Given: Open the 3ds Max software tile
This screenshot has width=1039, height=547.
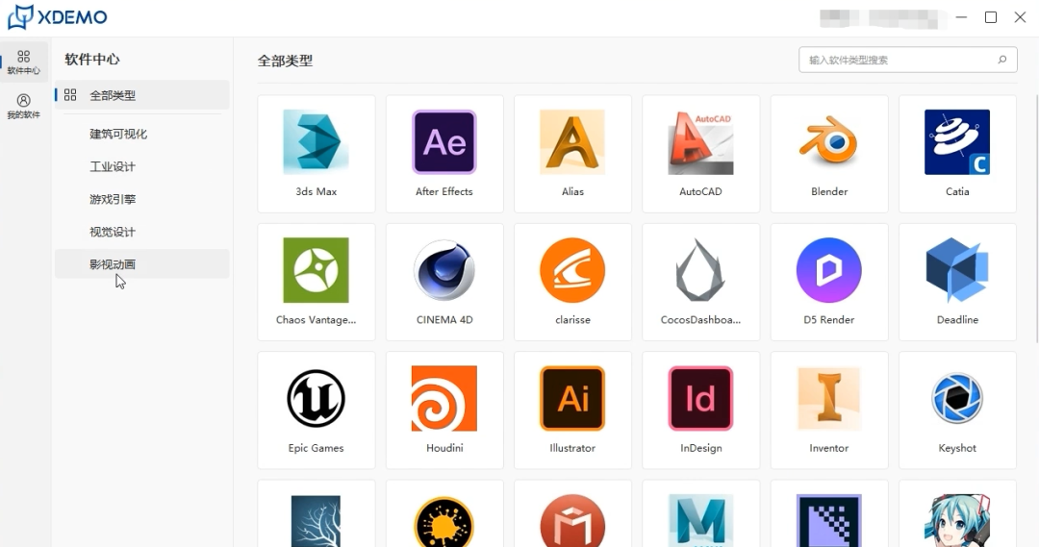Looking at the screenshot, I should [317, 154].
